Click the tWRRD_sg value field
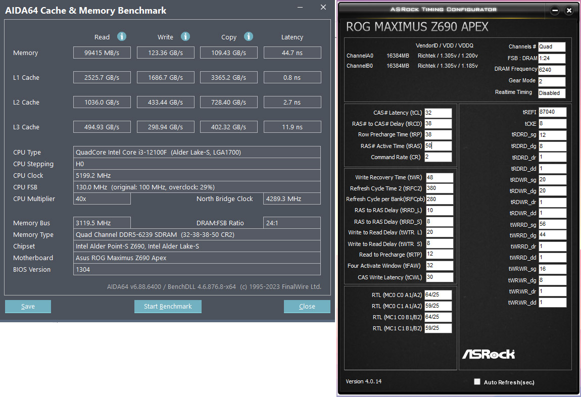The image size is (581, 397). click(x=553, y=224)
